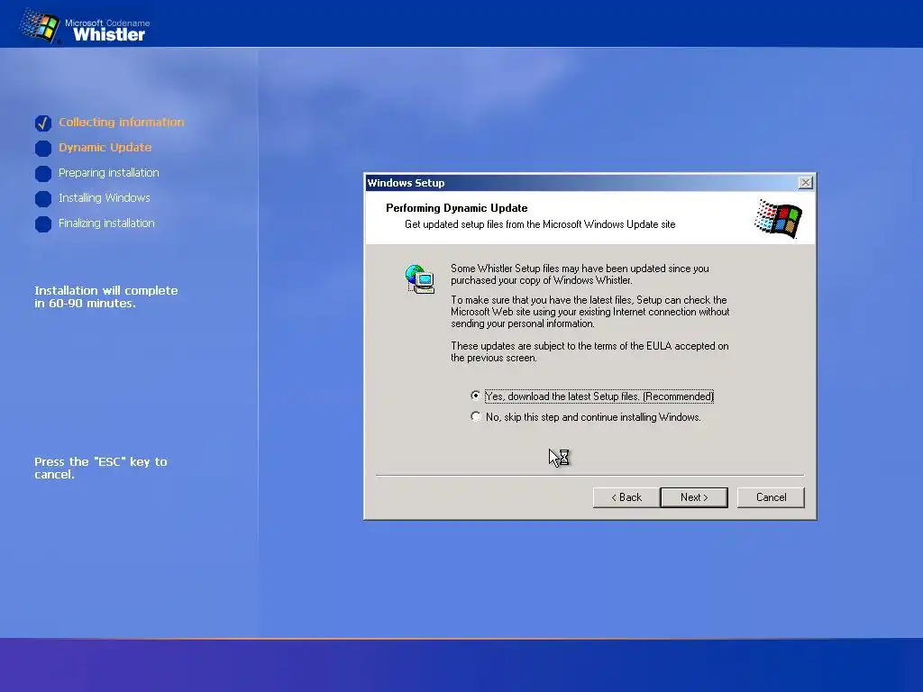The width and height of the screenshot is (923, 692).
Task: Click the Next button
Action: [694, 497]
